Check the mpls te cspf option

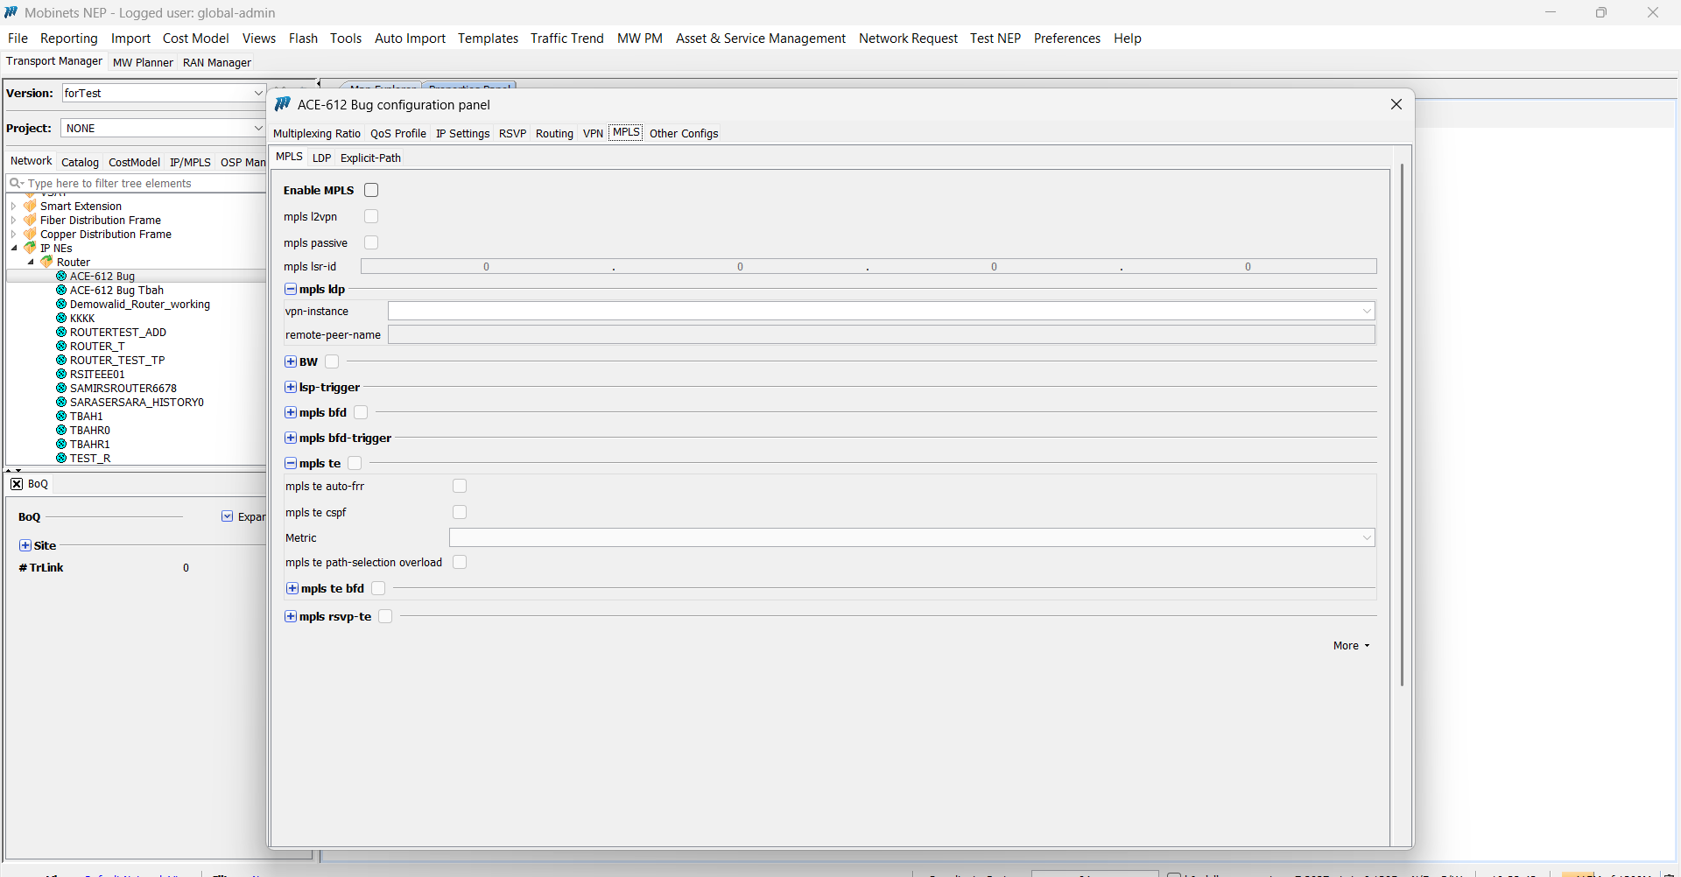click(x=460, y=512)
